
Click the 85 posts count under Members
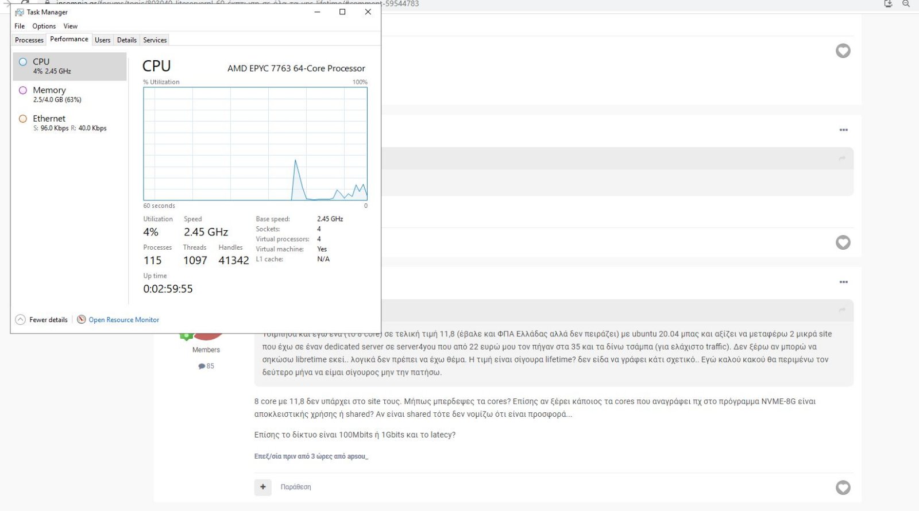pos(206,366)
